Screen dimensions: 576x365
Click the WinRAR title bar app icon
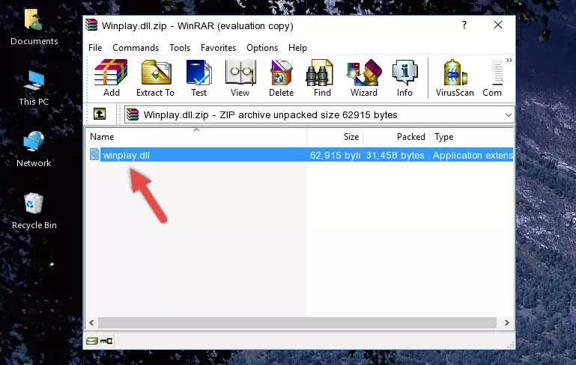coord(91,25)
